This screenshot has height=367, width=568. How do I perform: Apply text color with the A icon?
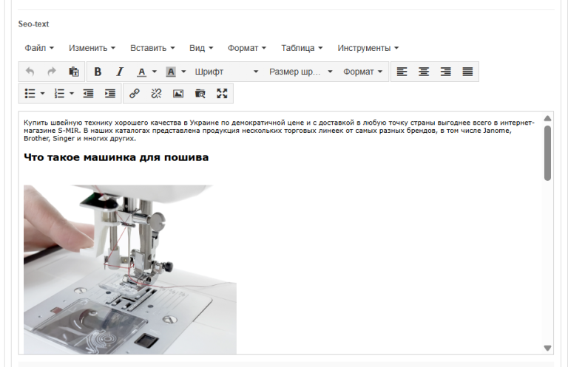[142, 72]
